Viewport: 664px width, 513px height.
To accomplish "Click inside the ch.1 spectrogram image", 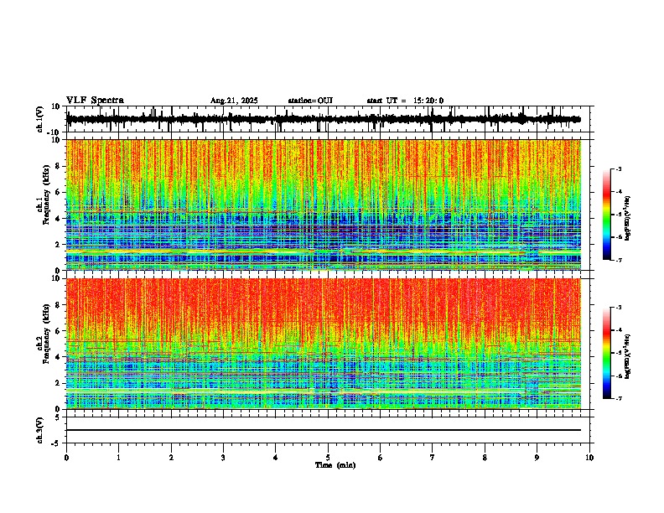I will click(323, 205).
